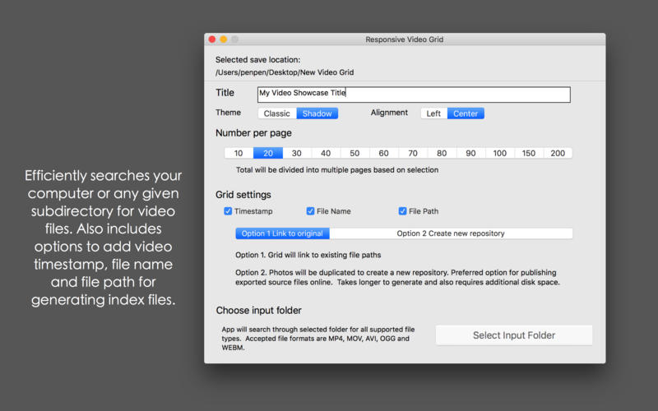Click the Responsive Video Grid window title

tap(404, 39)
